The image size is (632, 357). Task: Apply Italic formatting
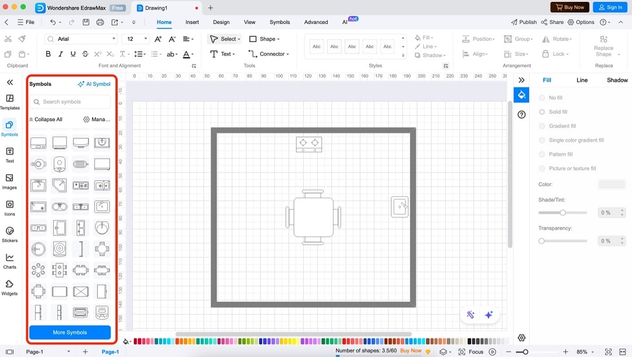60,54
